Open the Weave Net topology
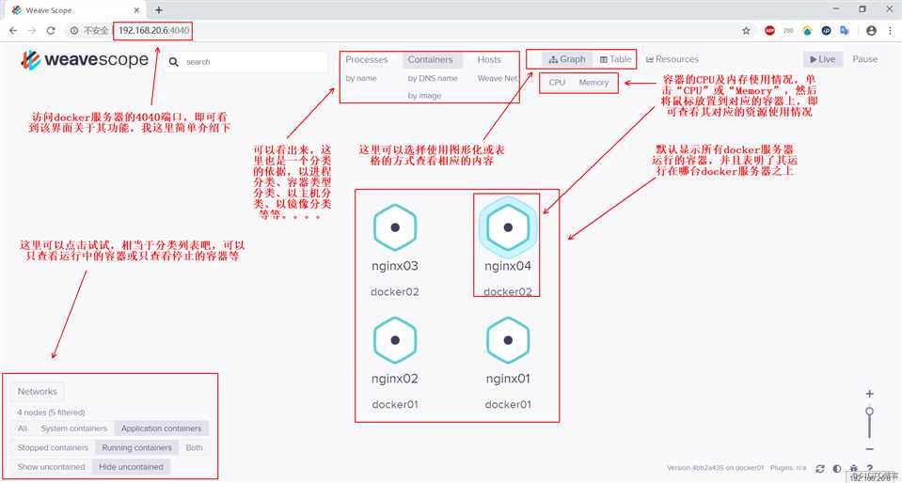 pos(498,78)
